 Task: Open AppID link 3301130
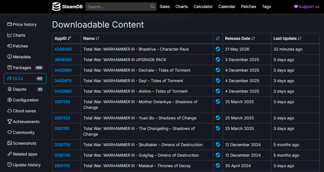[62, 102]
